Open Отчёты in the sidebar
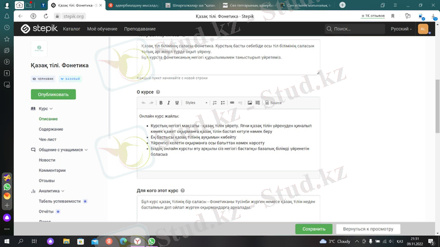This screenshot has width=440, height=247. point(46,212)
